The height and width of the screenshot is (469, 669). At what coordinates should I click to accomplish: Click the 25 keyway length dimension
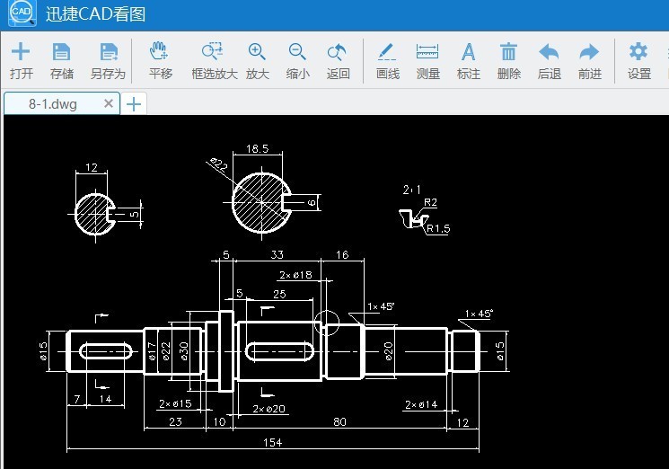point(279,294)
